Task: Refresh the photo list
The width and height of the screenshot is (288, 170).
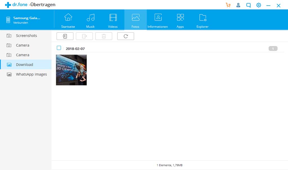Action: tap(125, 36)
